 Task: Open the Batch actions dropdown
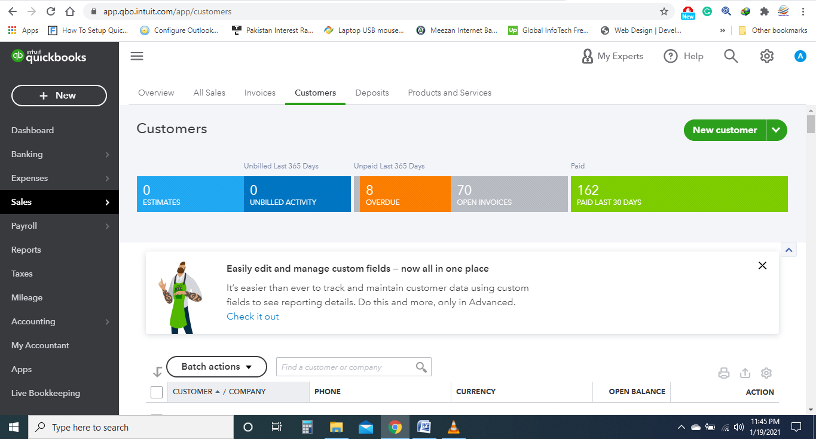[216, 367]
